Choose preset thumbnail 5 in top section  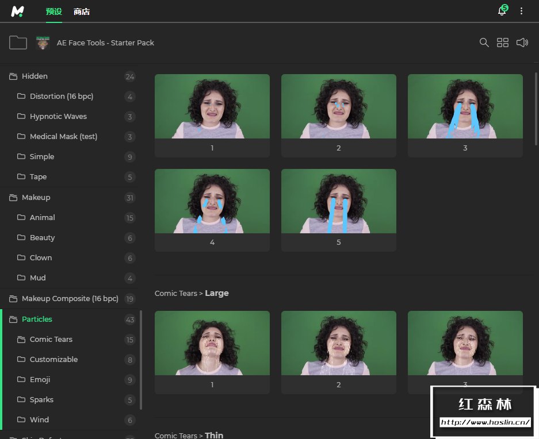tap(338, 202)
